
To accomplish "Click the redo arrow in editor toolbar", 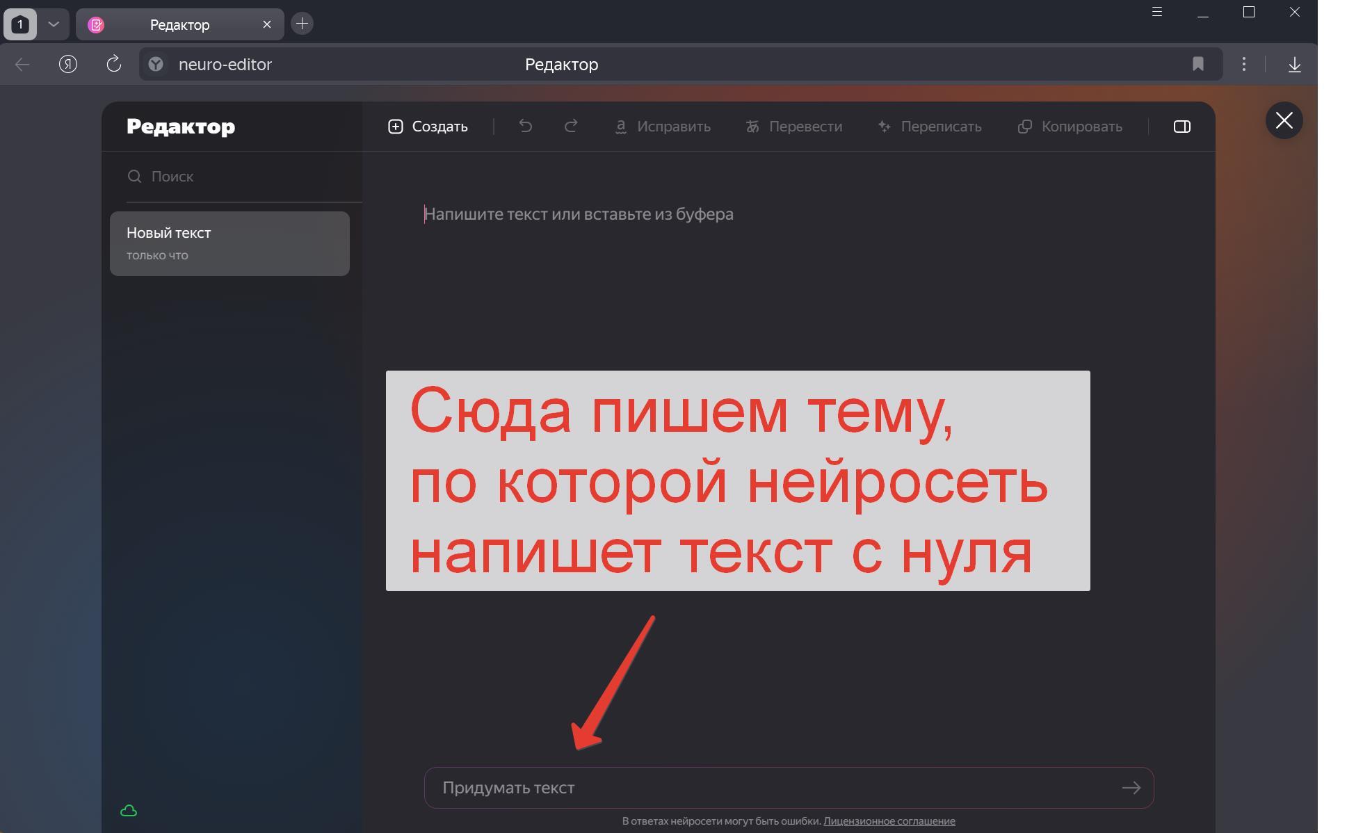I will point(571,126).
